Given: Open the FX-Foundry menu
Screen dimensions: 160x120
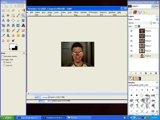Looking at the screenshot, I should pos(93,12).
